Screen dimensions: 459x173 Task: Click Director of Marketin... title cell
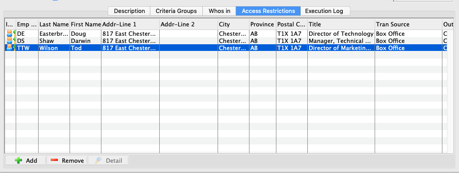click(341, 48)
